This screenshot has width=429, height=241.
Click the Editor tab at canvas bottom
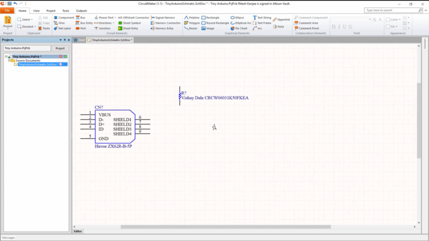point(78,231)
